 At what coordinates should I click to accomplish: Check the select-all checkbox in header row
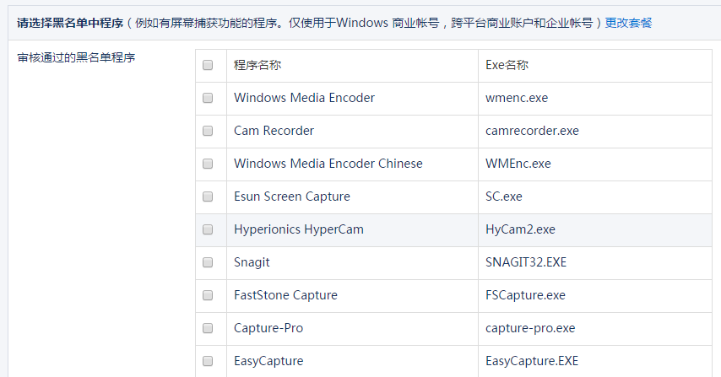pyautogui.click(x=208, y=65)
